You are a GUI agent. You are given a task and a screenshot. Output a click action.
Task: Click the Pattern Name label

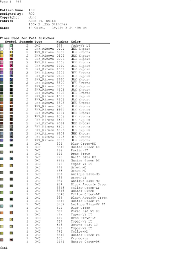point(12,10)
